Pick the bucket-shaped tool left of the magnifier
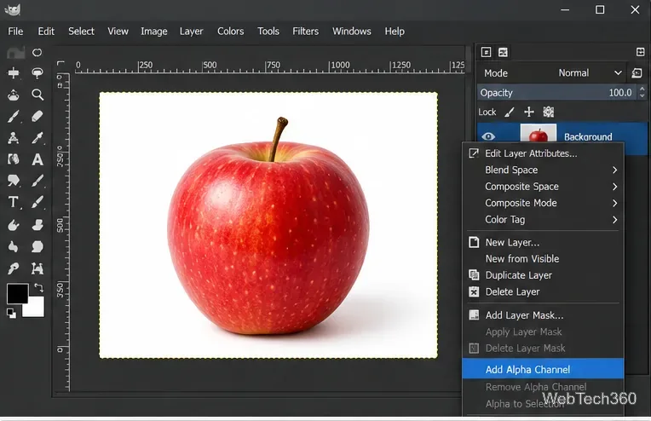 (14, 95)
